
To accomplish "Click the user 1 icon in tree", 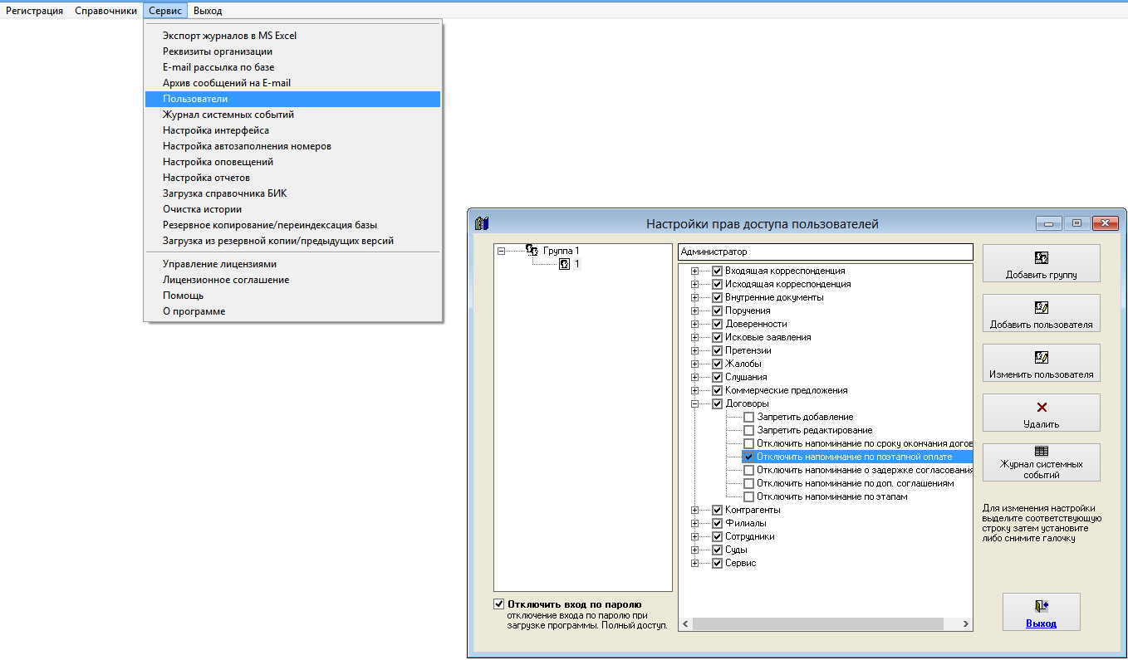I will click(x=564, y=264).
